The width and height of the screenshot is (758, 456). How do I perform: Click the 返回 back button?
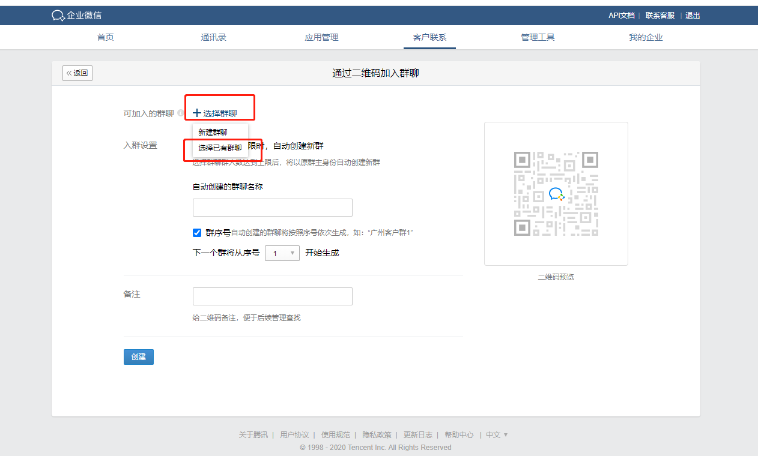pos(77,73)
